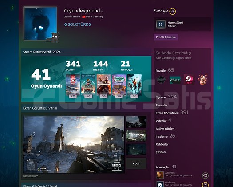Open the Rozetler 65 badges link
This screenshot has width=233, height=187.
(165, 70)
